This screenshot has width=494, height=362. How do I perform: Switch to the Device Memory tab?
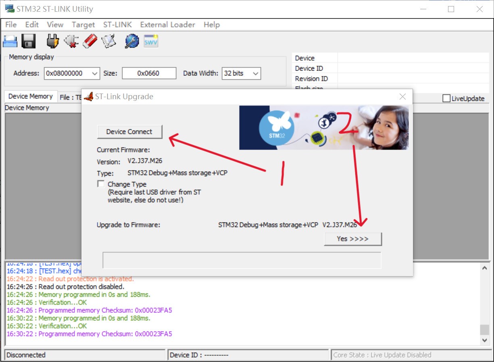pos(31,96)
